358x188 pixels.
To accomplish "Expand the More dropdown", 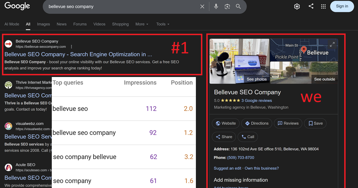I will [x=142, y=24].
